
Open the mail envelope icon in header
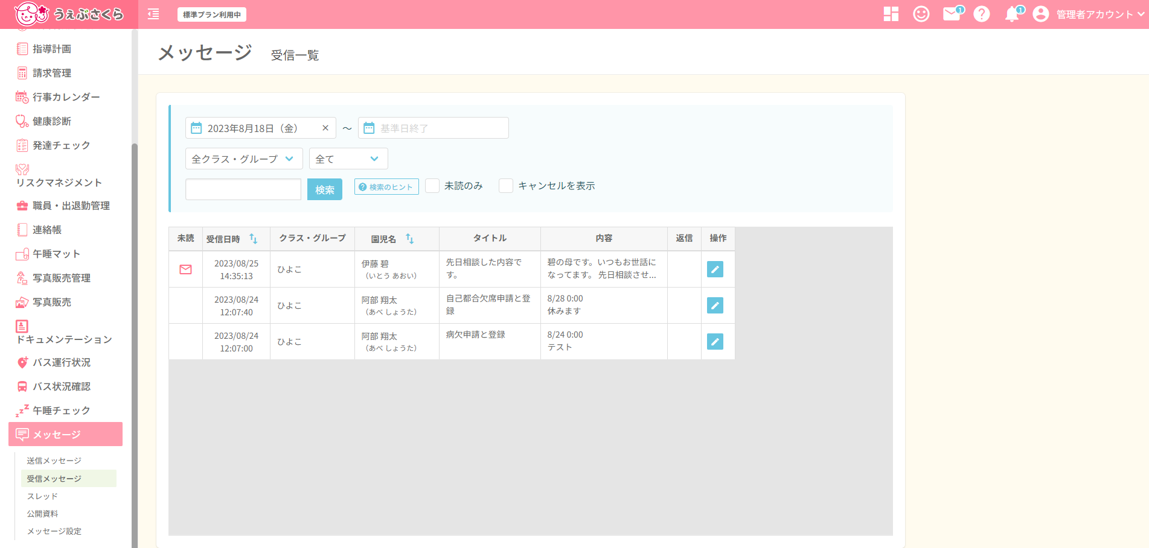(952, 14)
